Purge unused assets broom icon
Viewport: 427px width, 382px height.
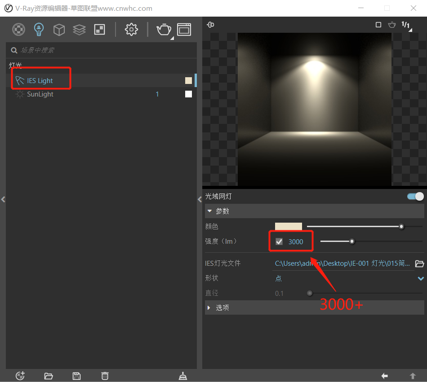click(x=183, y=376)
